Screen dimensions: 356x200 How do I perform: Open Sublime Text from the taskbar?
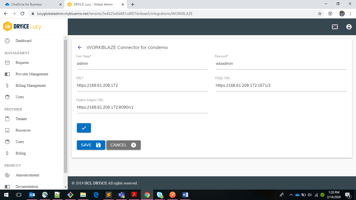click(109, 195)
